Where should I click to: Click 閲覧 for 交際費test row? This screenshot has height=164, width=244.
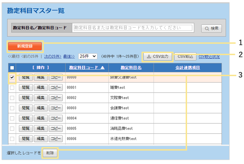pyautogui.click(x=26, y=98)
